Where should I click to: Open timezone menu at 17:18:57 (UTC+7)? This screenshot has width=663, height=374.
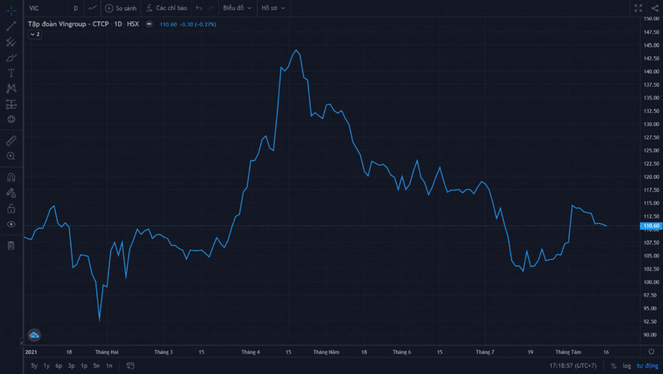click(x=573, y=366)
